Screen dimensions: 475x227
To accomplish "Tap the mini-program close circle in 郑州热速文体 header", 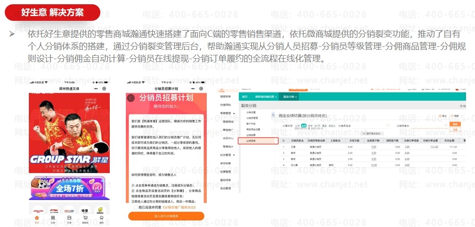I will 104,89.
